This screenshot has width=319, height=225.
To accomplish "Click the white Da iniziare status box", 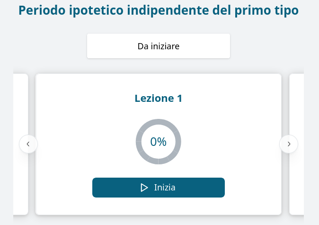I will coord(159,46).
